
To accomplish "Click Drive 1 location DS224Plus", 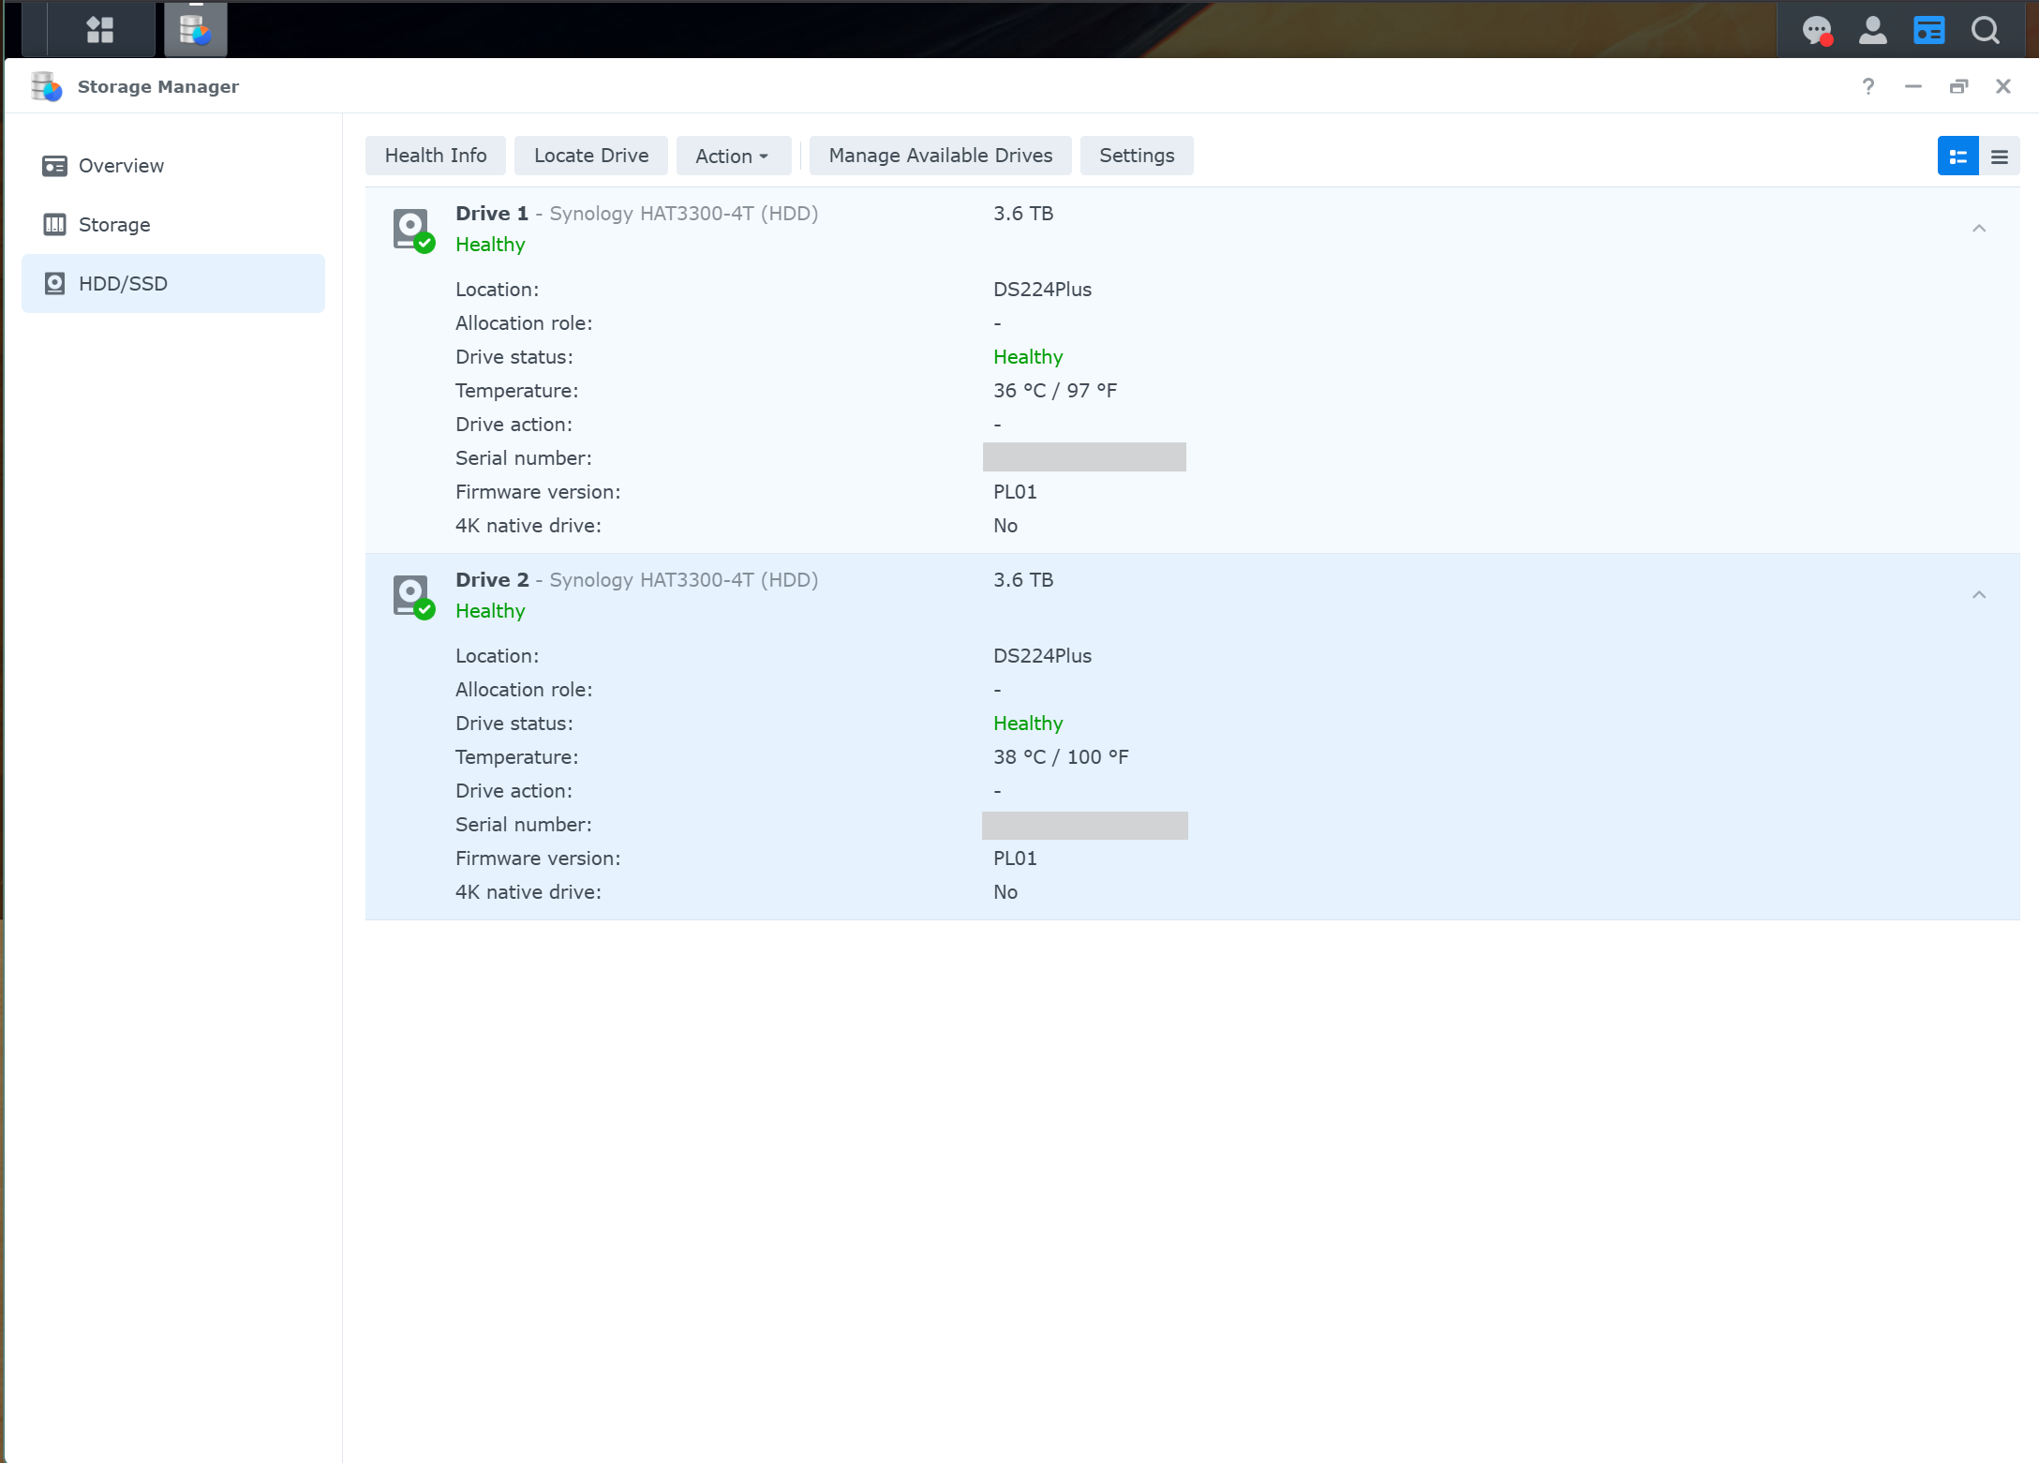I will pyautogui.click(x=1042, y=290).
